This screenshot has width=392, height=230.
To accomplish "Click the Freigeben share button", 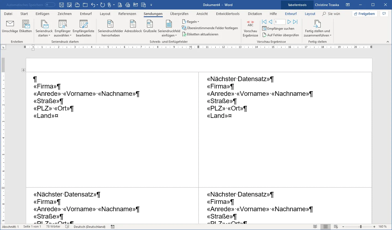I will pos(365,14).
